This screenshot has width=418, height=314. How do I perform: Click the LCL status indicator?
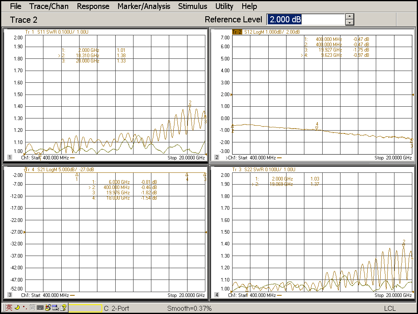[390, 308]
